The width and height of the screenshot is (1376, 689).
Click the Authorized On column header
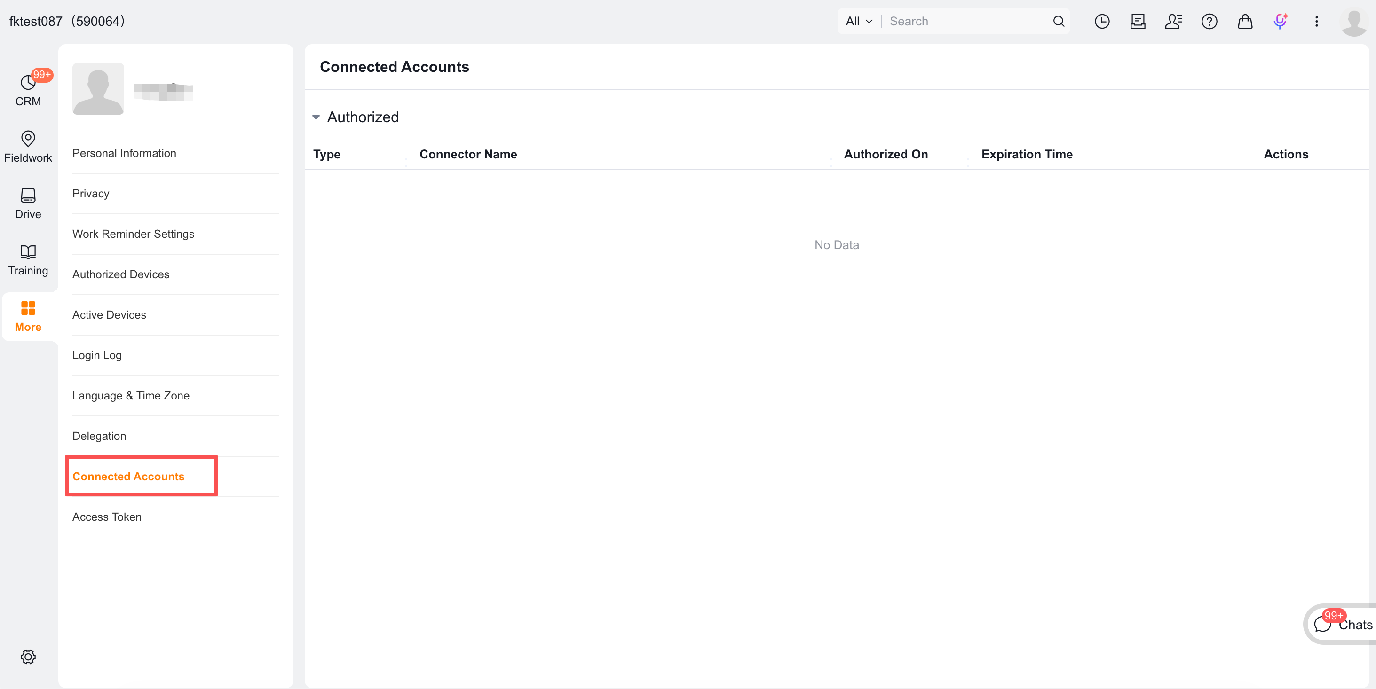point(886,154)
